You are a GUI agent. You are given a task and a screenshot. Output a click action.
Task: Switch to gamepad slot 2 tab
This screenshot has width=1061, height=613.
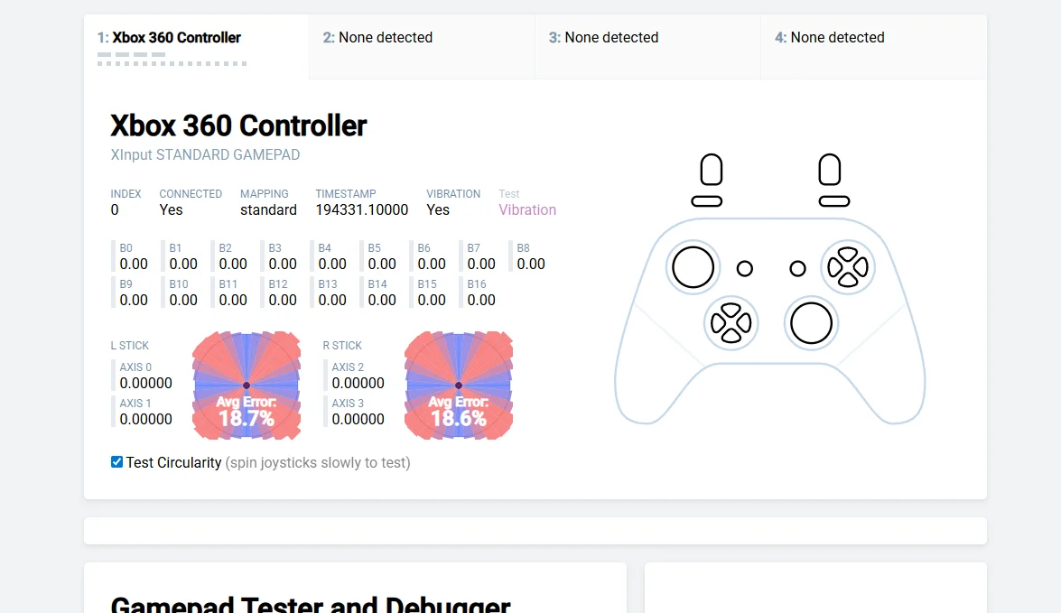pyautogui.click(x=422, y=47)
